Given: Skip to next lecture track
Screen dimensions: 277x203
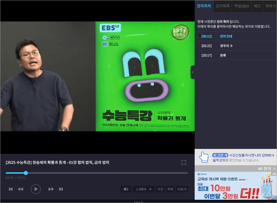Looking at the screenshot, I should [x=61, y=189].
